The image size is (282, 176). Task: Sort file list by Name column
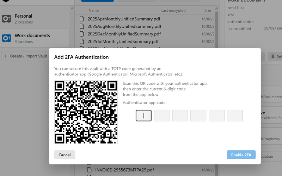(x=93, y=11)
